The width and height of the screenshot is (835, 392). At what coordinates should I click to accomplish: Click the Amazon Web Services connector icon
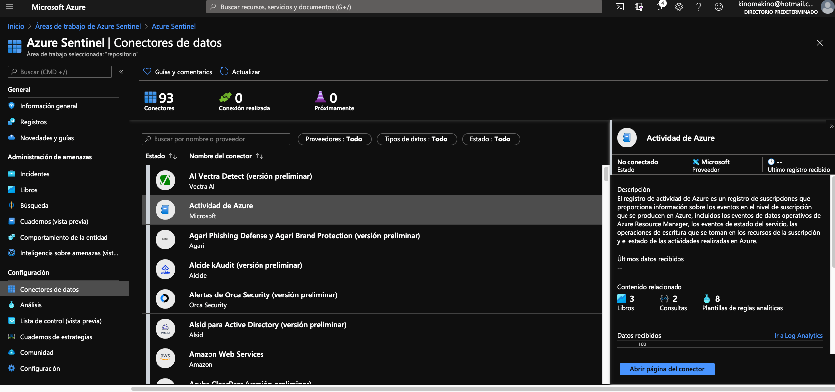(165, 358)
